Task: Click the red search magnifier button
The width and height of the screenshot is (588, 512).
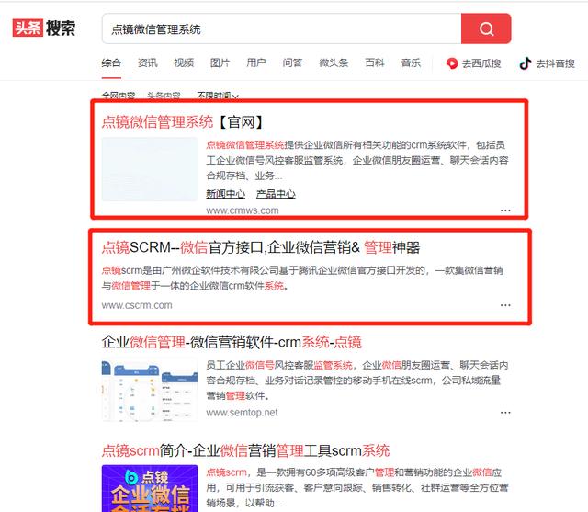Action: pyautogui.click(x=486, y=28)
